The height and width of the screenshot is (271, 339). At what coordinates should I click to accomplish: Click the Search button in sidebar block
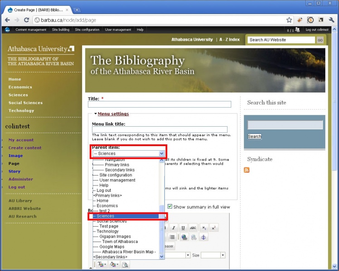[x=254, y=136]
